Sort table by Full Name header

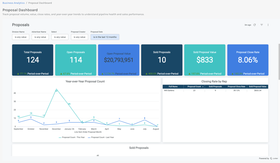pyautogui.click(x=173, y=87)
